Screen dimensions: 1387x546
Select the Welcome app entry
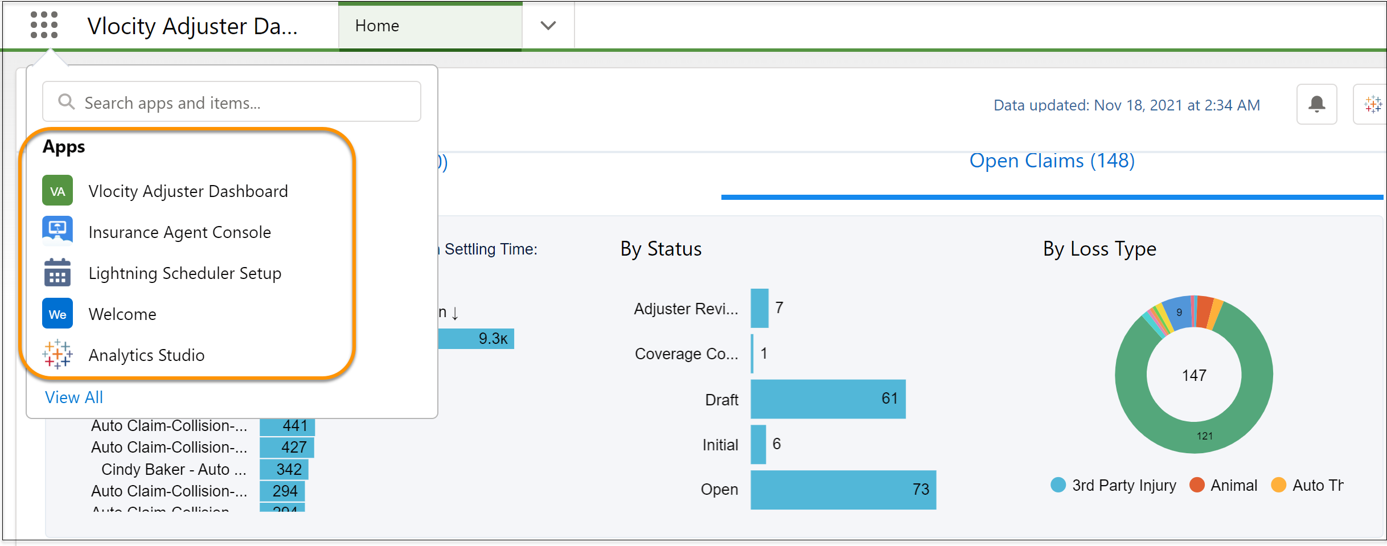pos(122,314)
